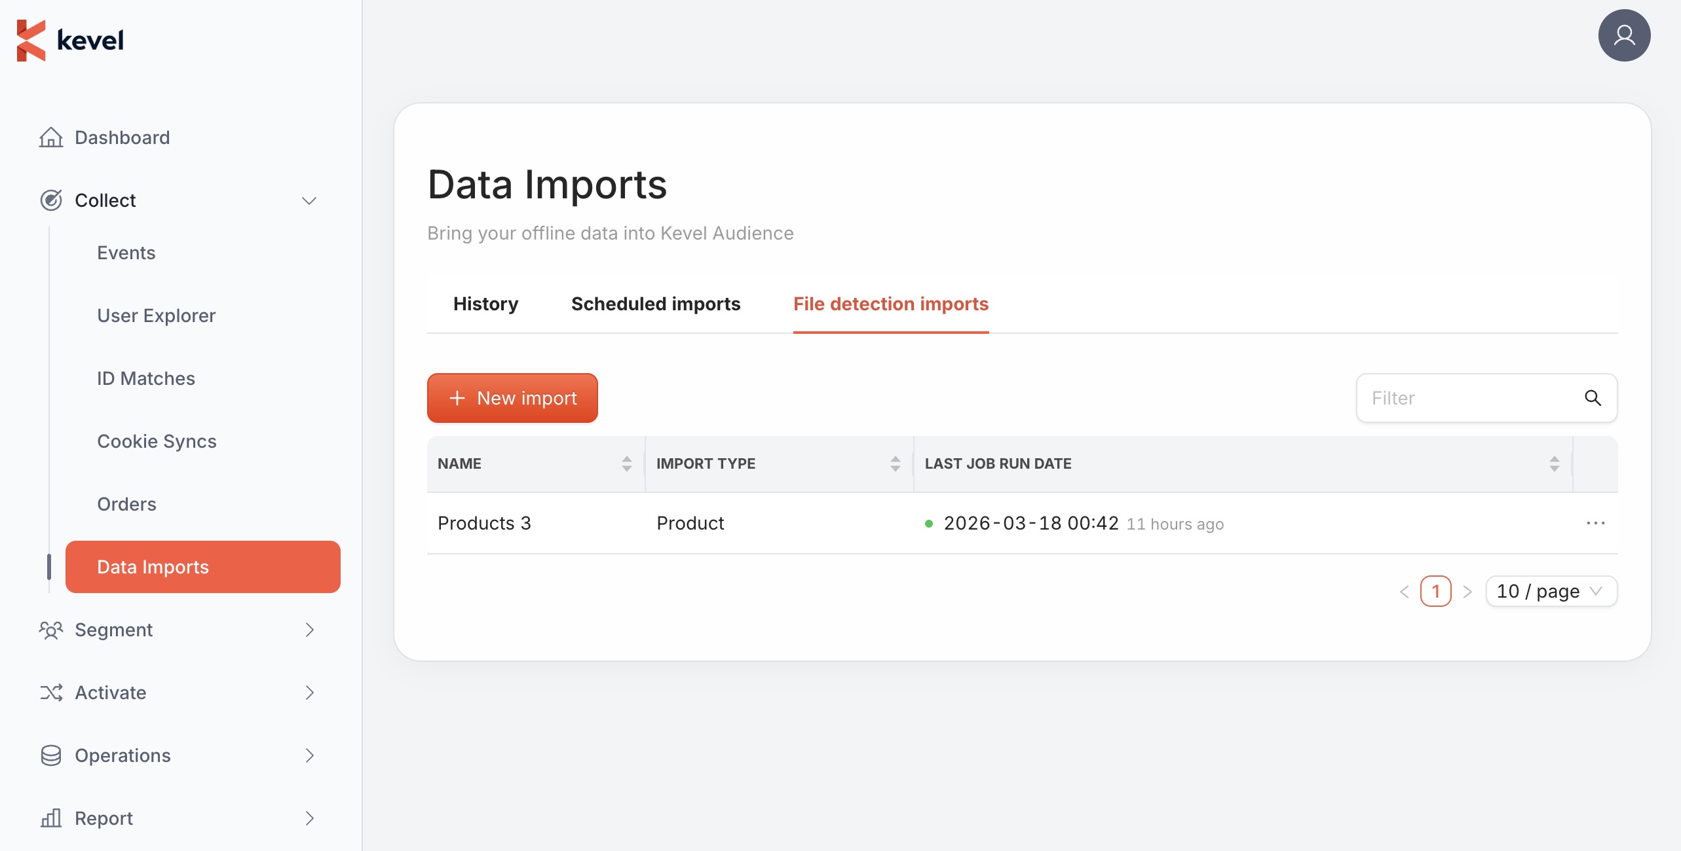Image resolution: width=1681 pixels, height=851 pixels.
Task: Switch to the History tab
Action: coord(485,304)
